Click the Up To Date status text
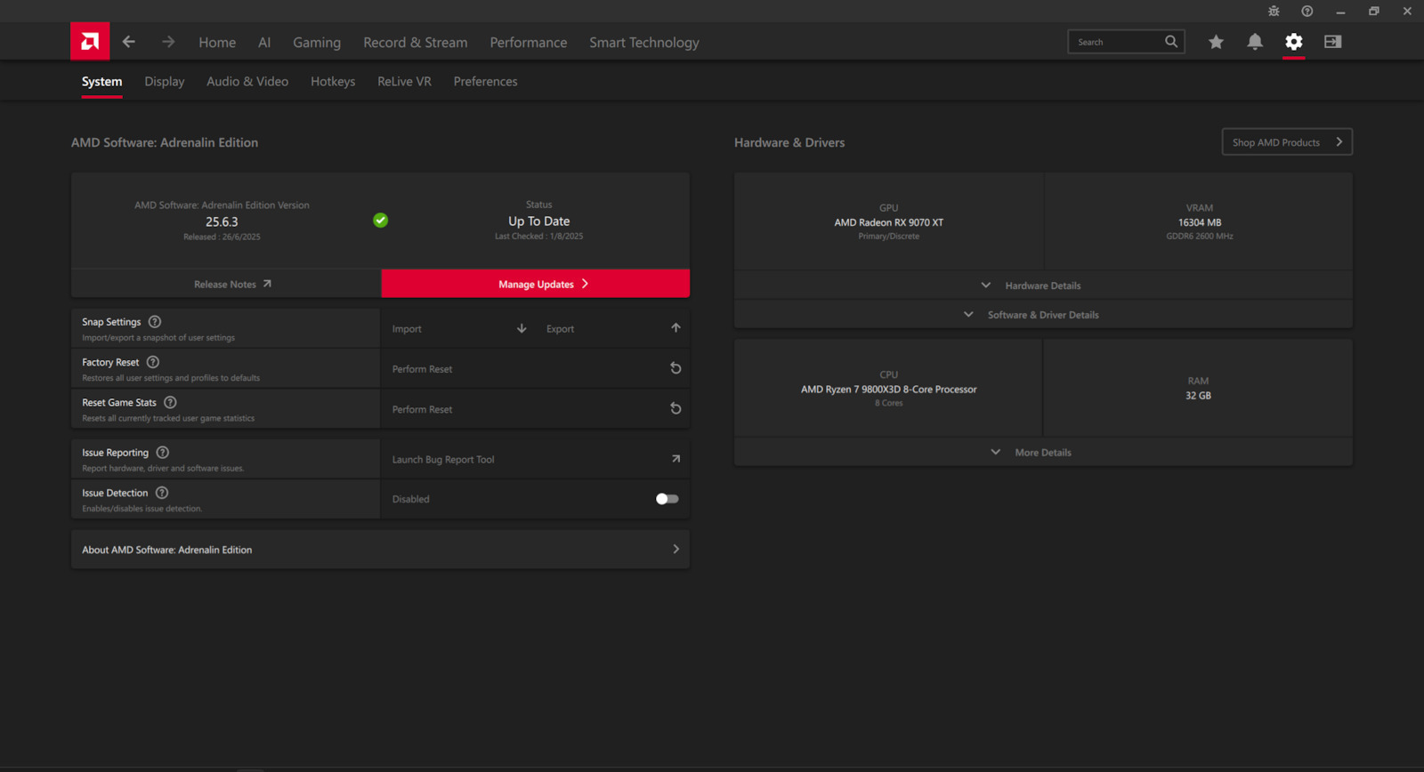The height and width of the screenshot is (772, 1424). pyautogui.click(x=538, y=221)
